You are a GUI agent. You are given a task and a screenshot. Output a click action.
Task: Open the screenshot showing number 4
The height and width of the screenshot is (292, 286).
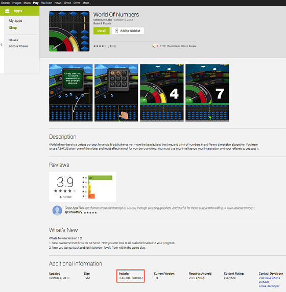162,93
